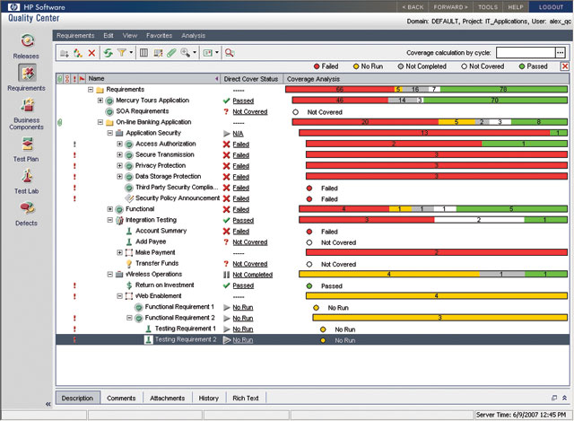
Task: Click the alert mark beside Return on Investment
Action: click(74, 285)
